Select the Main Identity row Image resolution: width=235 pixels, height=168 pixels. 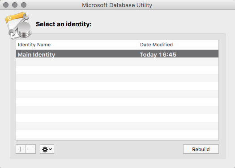click(117, 54)
